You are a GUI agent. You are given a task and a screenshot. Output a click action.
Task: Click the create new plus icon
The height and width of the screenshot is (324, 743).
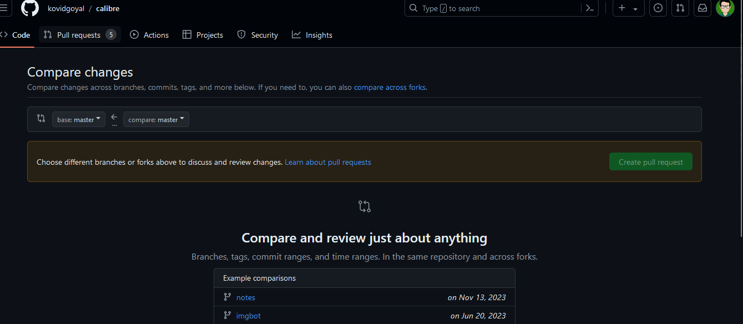(622, 8)
